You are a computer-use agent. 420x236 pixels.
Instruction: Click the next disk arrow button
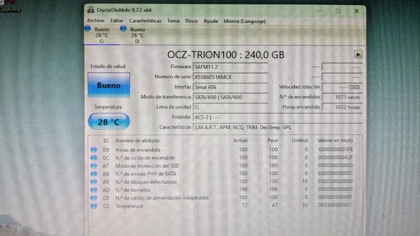[x=358, y=55]
